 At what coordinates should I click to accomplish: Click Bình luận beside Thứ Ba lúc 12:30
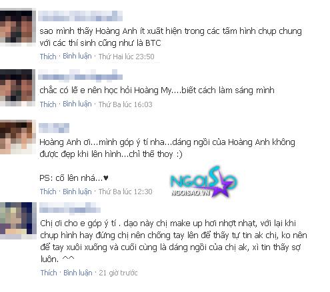coord(77,192)
